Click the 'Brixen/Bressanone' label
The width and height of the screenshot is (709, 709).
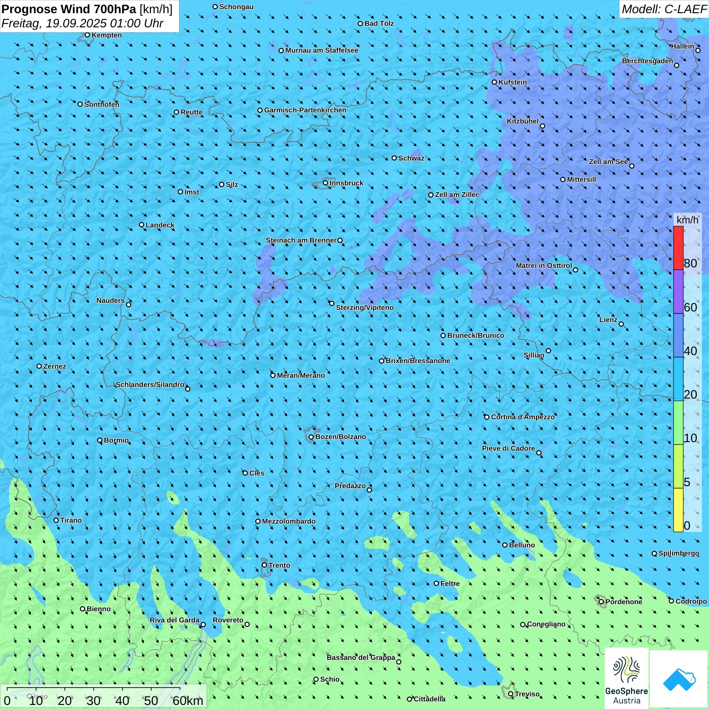coord(418,361)
